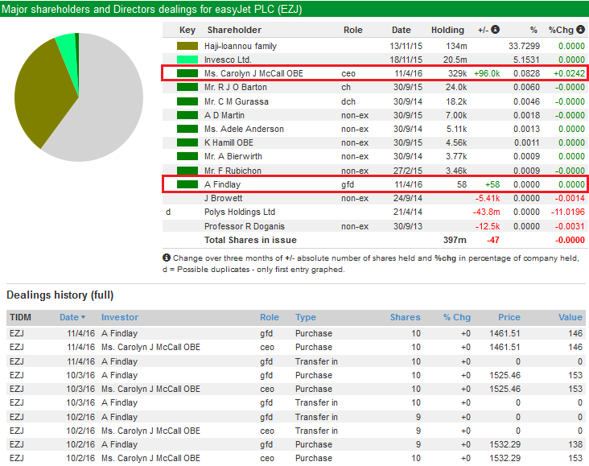Click the -11.0196 %Chg value
Image resolution: width=589 pixels, height=466 pixels.
click(568, 212)
